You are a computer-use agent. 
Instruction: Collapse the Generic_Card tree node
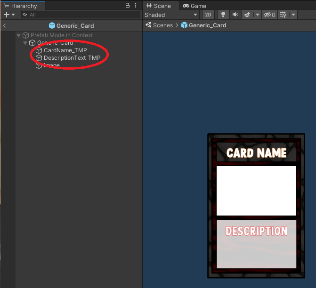[25, 43]
